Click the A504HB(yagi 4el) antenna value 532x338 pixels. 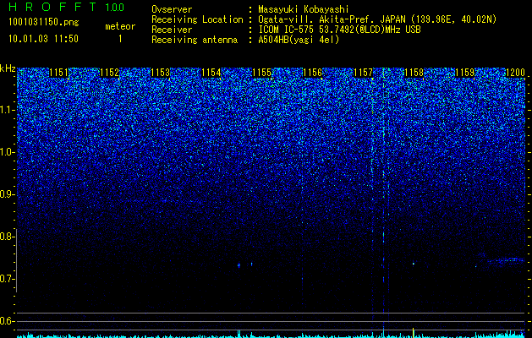coord(299,40)
